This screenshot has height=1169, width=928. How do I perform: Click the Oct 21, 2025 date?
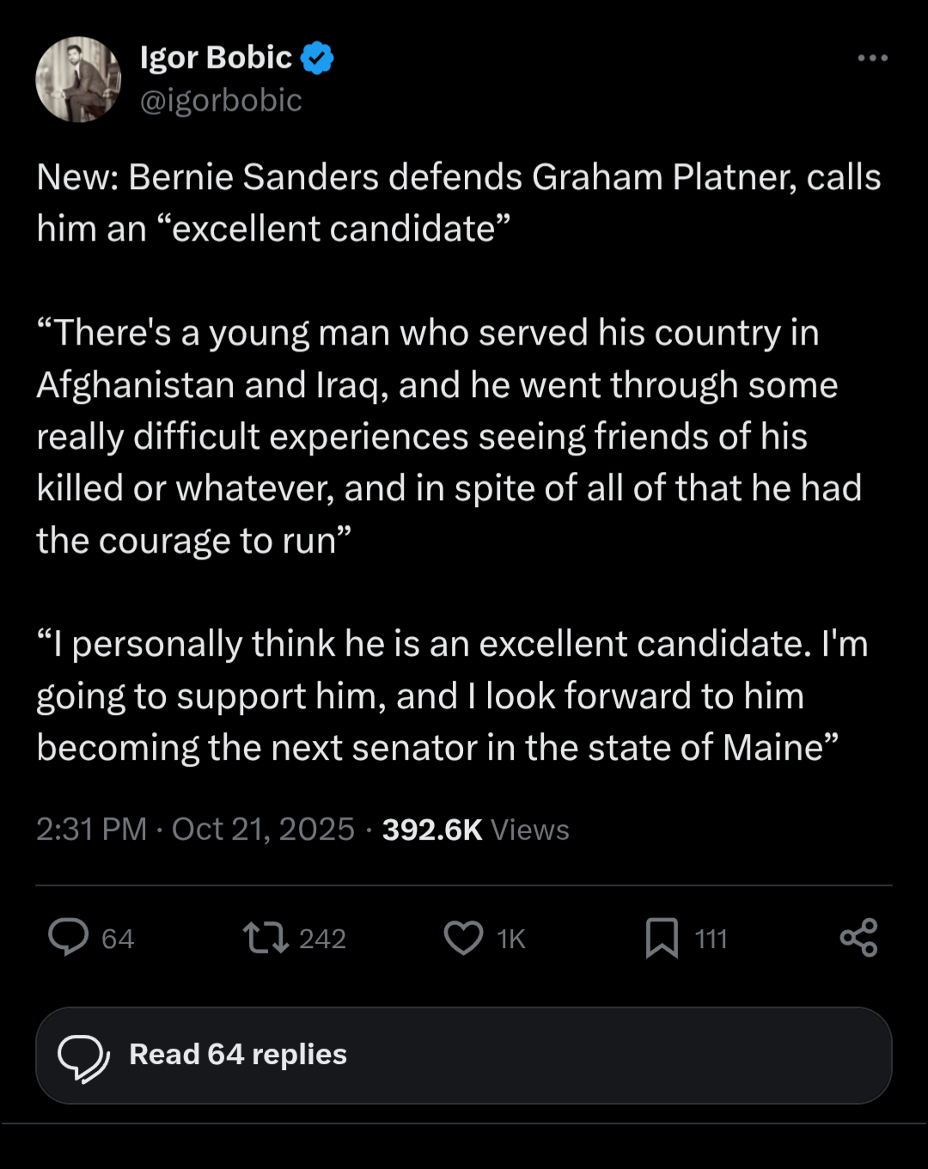coord(263,829)
